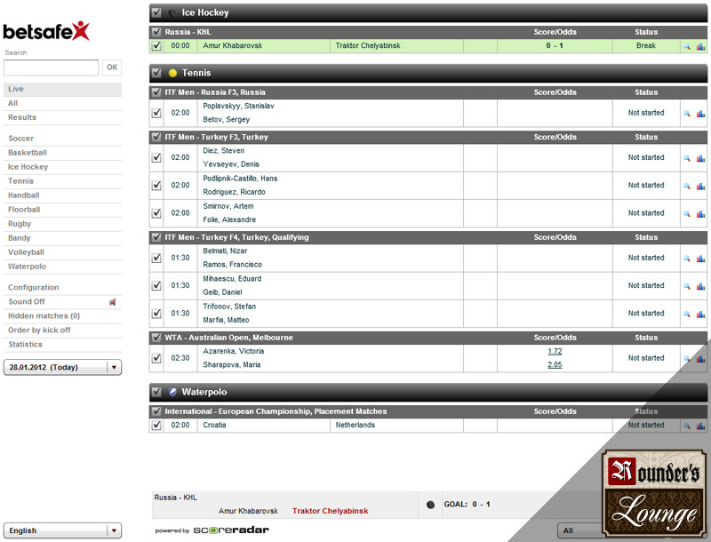Click chart icon for Belmati vs Ramos
Screen dimensions: 711x542
point(700,259)
